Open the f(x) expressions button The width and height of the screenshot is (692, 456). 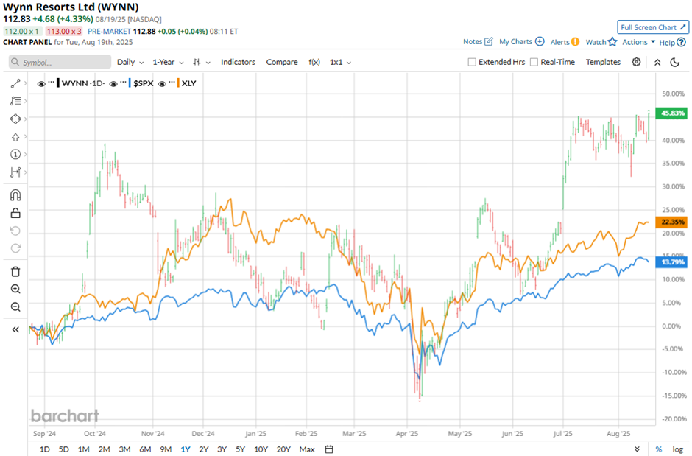tap(314, 62)
